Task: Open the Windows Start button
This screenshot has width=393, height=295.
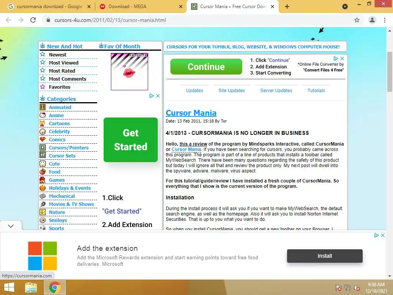Action: click(9, 287)
